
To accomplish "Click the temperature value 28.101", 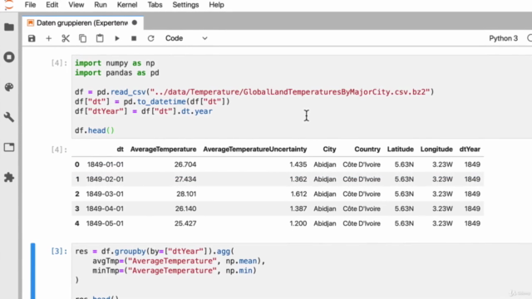I will pyautogui.click(x=186, y=194).
